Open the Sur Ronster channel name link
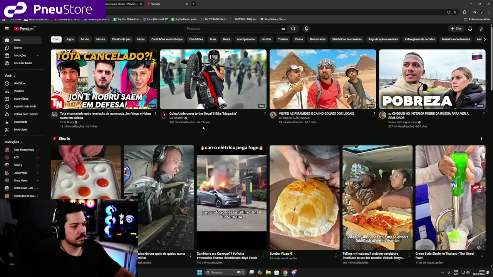The width and height of the screenshot is (493, 277). (176, 118)
